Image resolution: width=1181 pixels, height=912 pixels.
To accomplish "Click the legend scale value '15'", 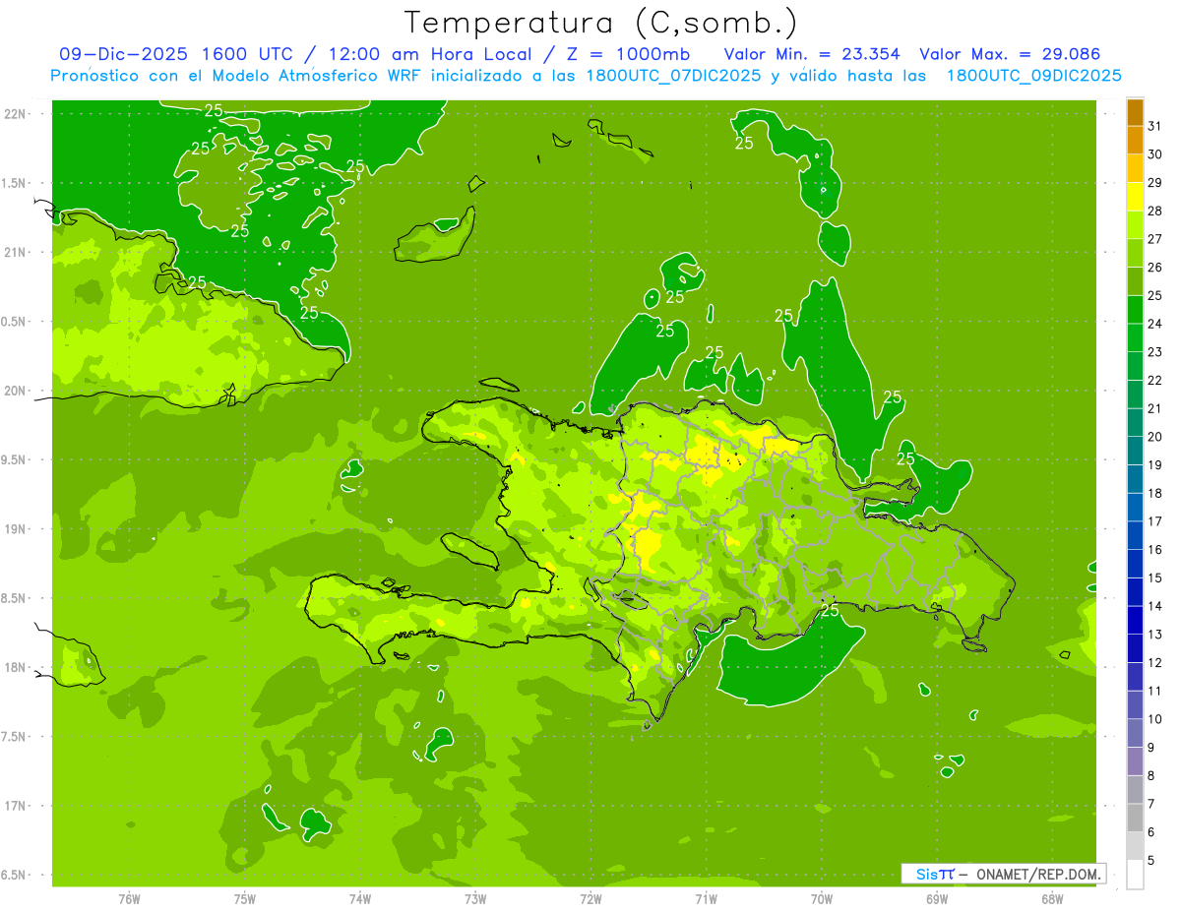I will [1154, 578].
